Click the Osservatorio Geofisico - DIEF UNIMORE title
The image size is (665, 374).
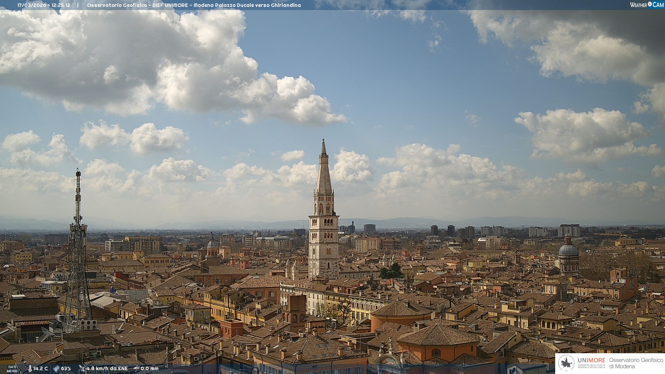(138, 5)
